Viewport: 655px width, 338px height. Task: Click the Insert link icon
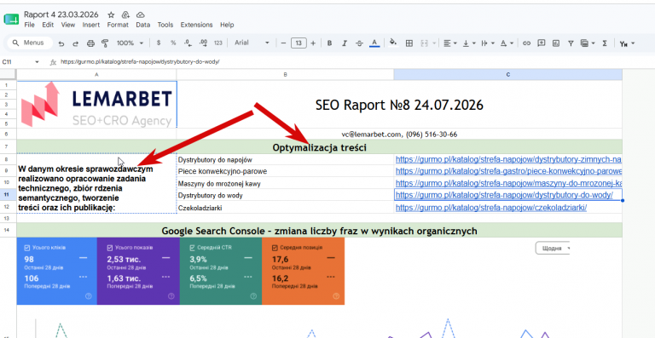pos(527,43)
